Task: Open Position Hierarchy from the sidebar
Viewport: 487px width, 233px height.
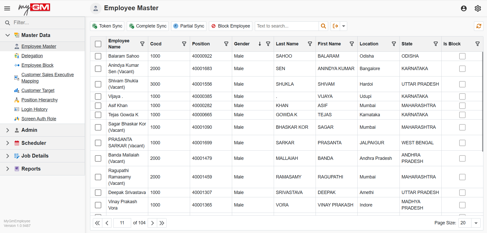Action: 40,100
